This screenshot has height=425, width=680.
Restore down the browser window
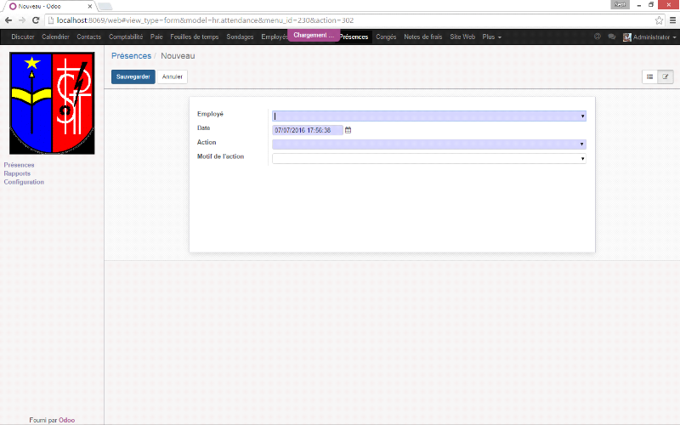[x=651, y=5]
